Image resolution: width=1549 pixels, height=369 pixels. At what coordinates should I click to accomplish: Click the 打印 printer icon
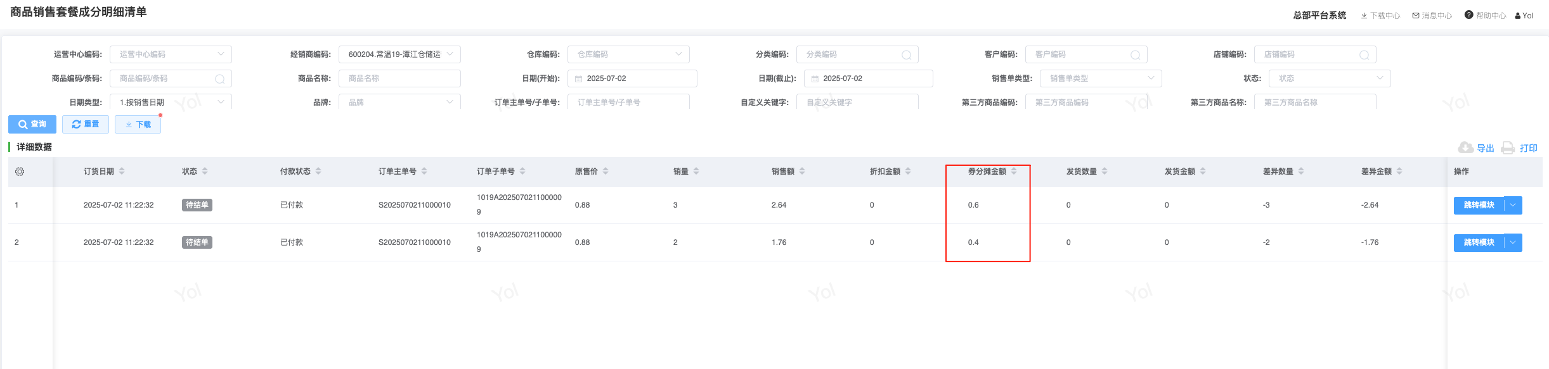pyautogui.click(x=1508, y=147)
